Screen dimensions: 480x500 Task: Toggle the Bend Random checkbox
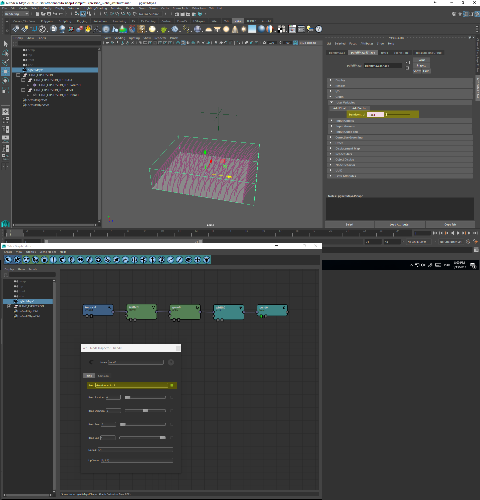pyautogui.click(x=172, y=397)
